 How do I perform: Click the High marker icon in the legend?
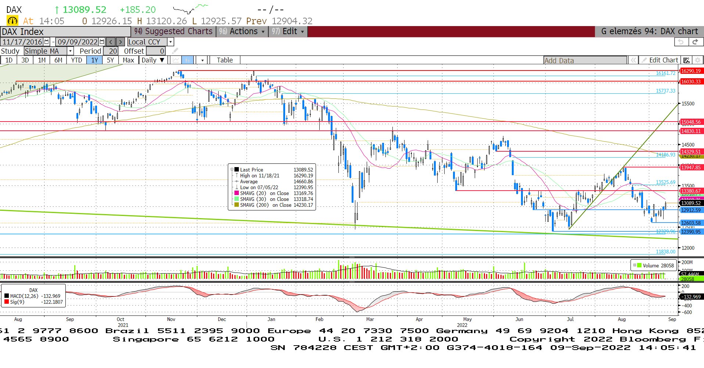pyautogui.click(x=237, y=176)
